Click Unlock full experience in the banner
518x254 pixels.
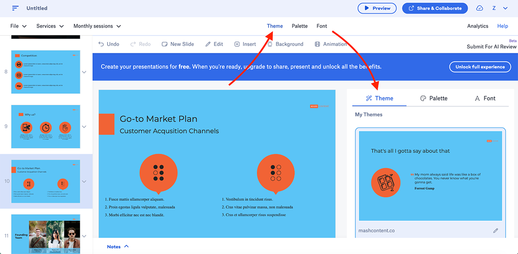[480, 67]
